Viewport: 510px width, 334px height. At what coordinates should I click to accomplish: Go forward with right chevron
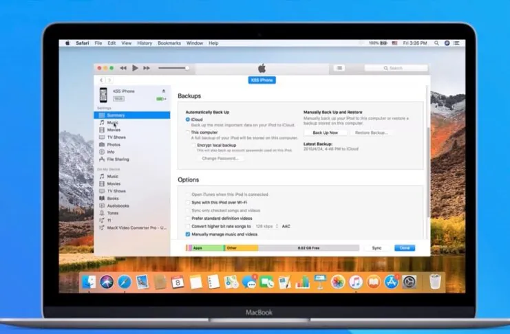109,80
